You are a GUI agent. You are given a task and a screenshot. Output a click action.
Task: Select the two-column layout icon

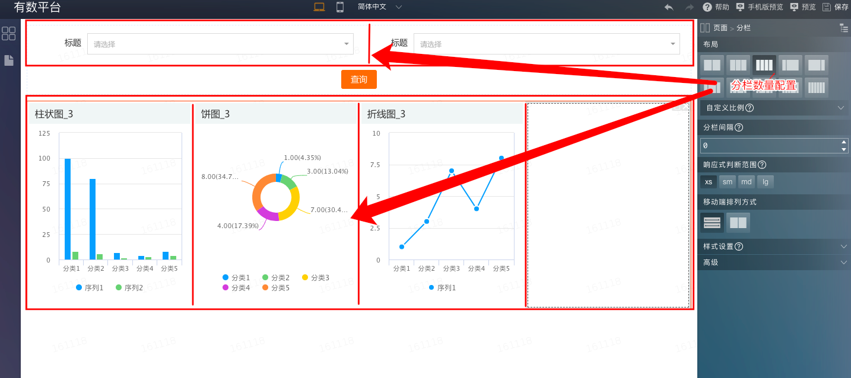click(712, 65)
